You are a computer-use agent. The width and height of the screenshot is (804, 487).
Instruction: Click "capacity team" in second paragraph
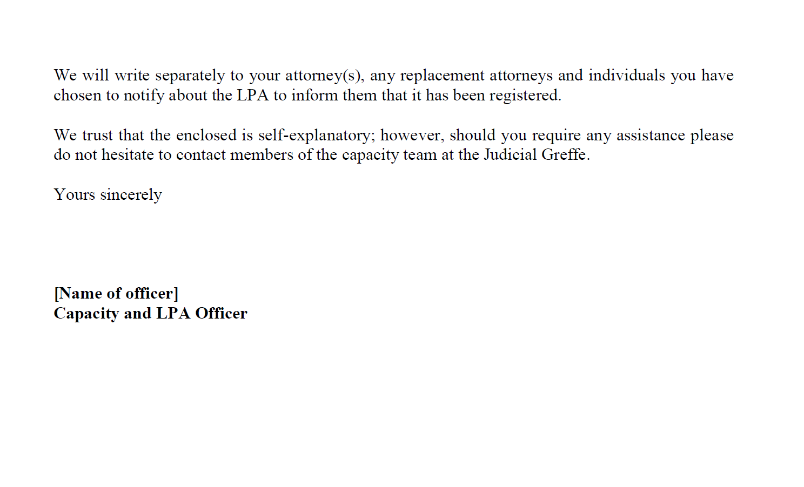(x=389, y=155)
